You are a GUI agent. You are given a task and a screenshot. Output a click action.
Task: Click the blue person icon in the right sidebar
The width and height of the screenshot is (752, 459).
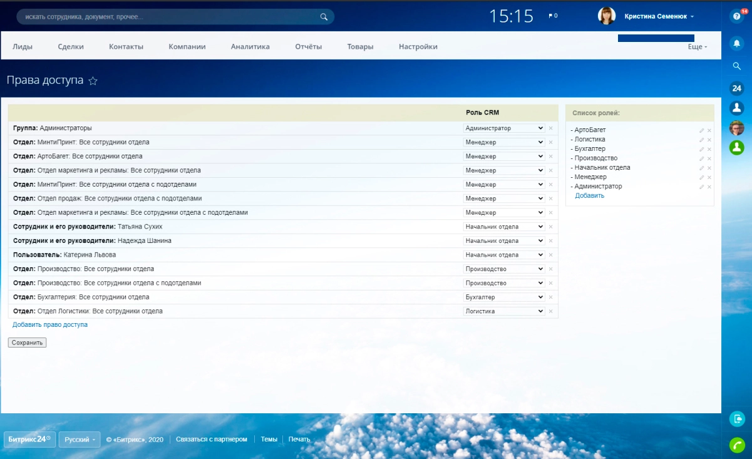[737, 108]
